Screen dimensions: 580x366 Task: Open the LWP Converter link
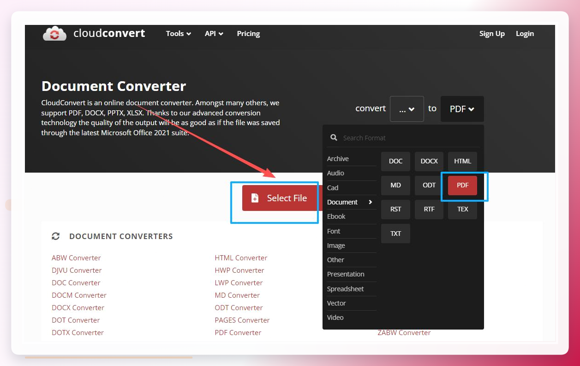[x=239, y=283]
